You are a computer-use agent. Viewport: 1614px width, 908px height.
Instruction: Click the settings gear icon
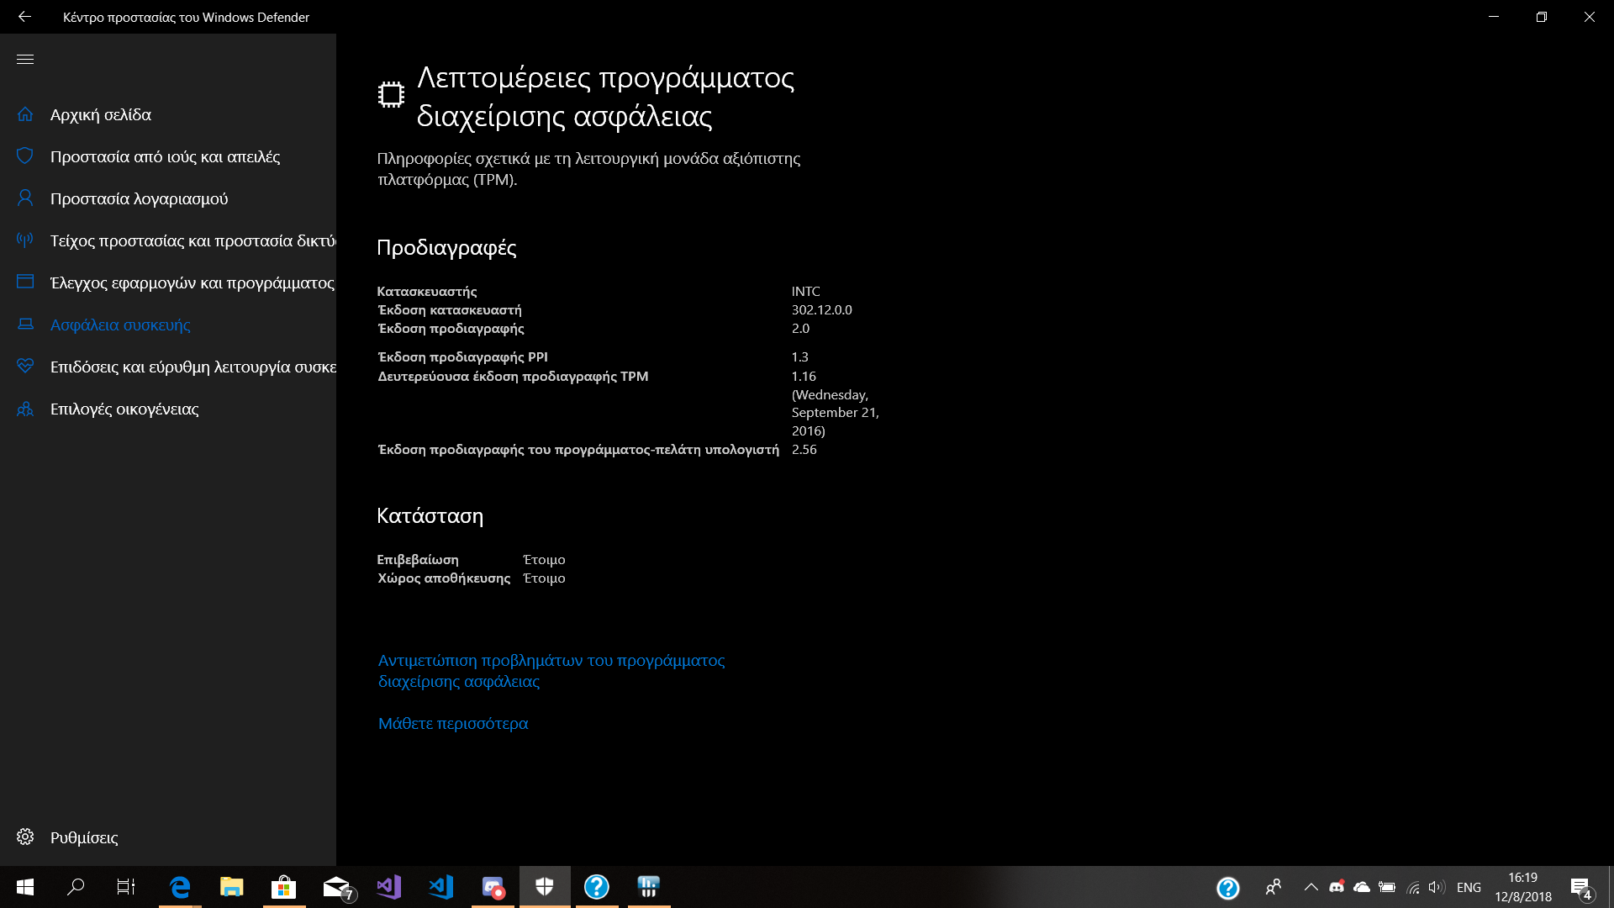(25, 837)
